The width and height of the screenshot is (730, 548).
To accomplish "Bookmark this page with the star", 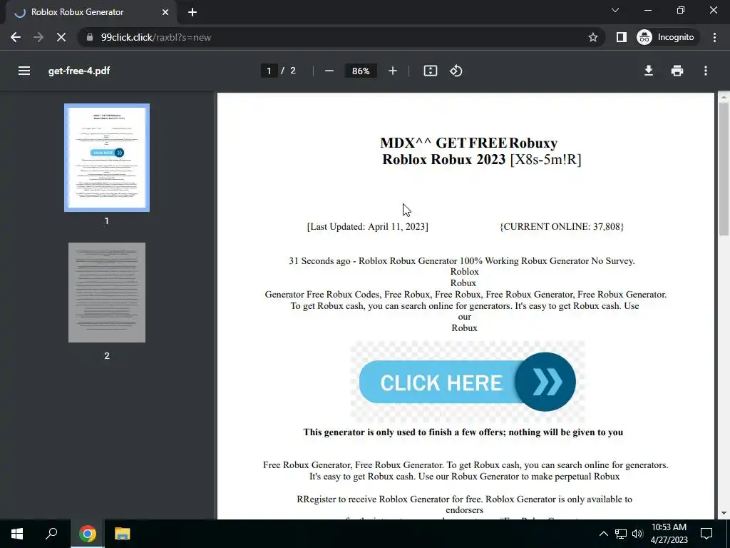I will [x=592, y=37].
